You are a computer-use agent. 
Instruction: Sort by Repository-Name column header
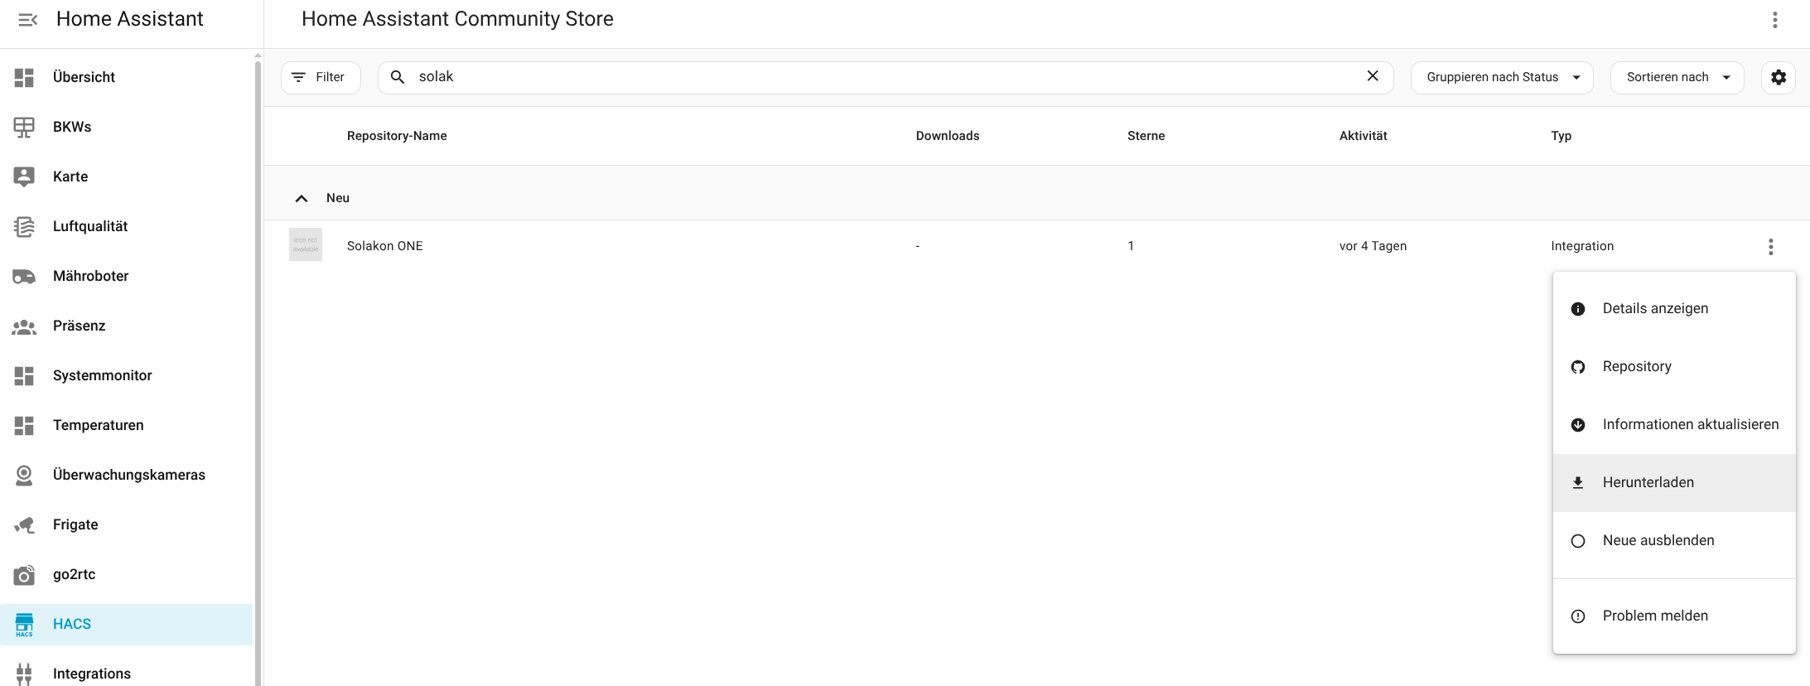coord(397,136)
